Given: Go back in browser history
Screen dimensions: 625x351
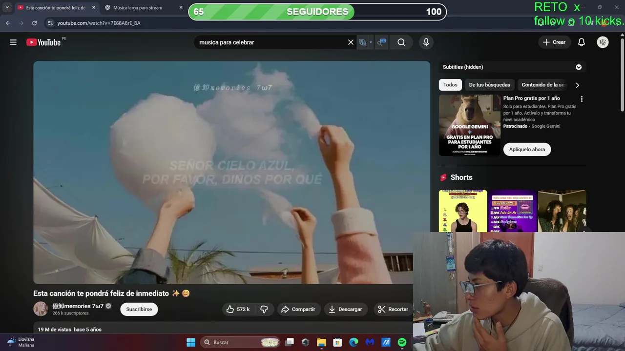Looking at the screenshot, I should [x=8, y=23].
